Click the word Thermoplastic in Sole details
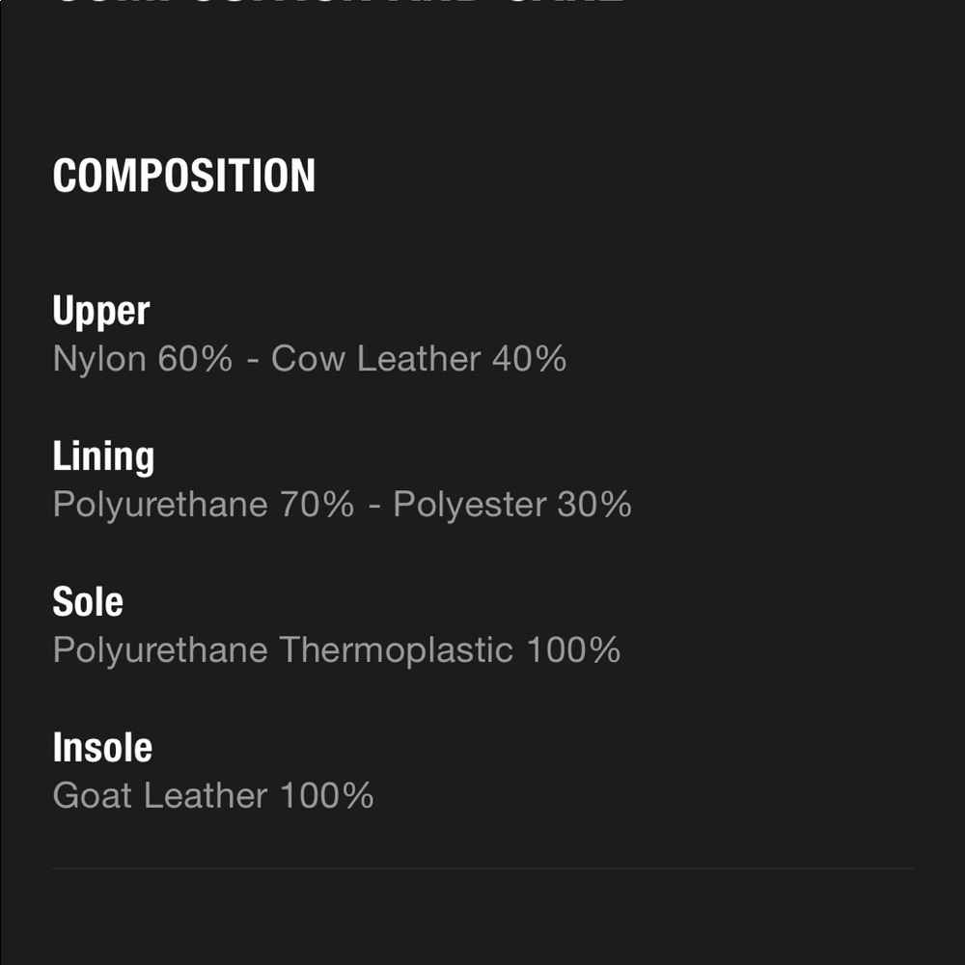Image resolution: width=965 pixels, height=965 pixels. [x=396, y=650]
